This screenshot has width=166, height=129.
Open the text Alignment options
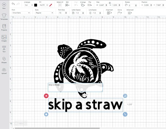tap(109, 13)
